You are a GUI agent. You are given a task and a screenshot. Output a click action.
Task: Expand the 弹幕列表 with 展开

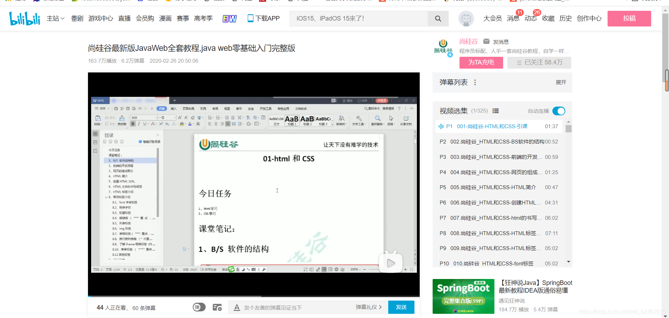pos(561,83)
